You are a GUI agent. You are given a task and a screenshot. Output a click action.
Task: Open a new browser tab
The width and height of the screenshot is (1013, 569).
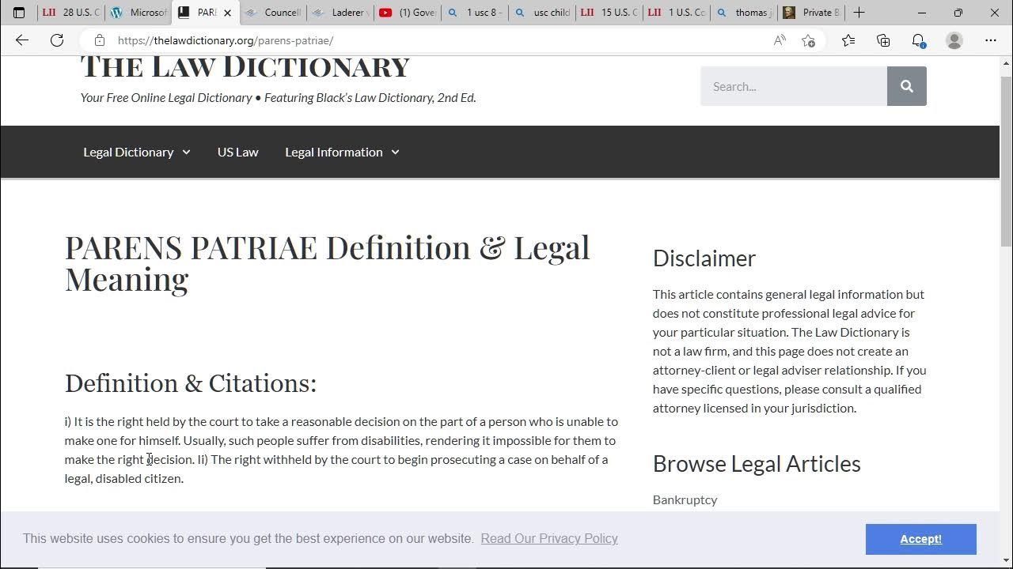point(859,13)
